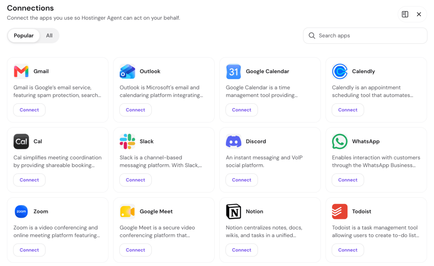Select the Outlook card title

click(x=150, y=71)
